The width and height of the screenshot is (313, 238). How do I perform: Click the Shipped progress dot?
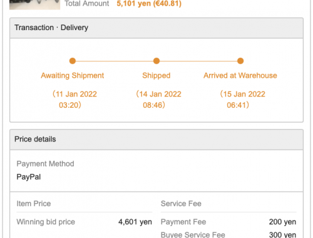[156, 61]
